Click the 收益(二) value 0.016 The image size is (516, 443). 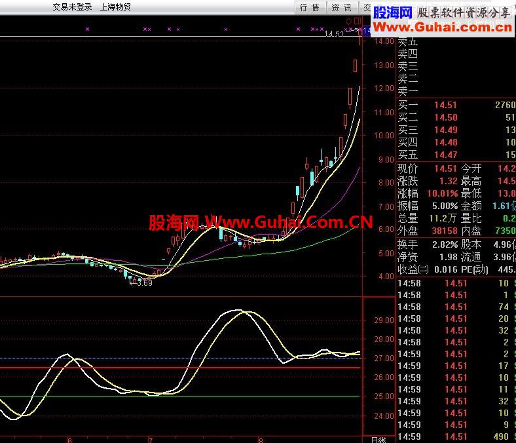pos(445,270)
